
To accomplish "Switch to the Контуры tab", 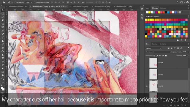I will click(163, 44).
